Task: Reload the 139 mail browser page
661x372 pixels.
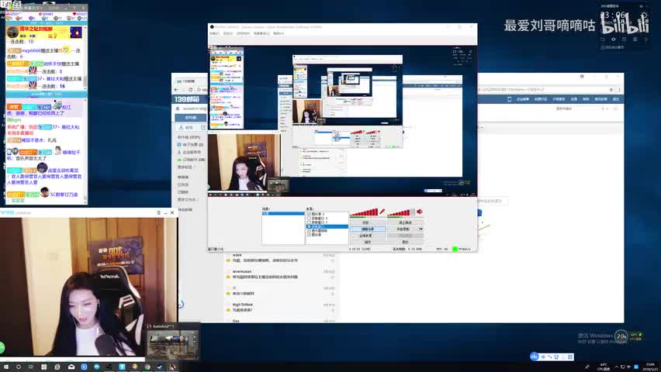Action: [191, 89]
